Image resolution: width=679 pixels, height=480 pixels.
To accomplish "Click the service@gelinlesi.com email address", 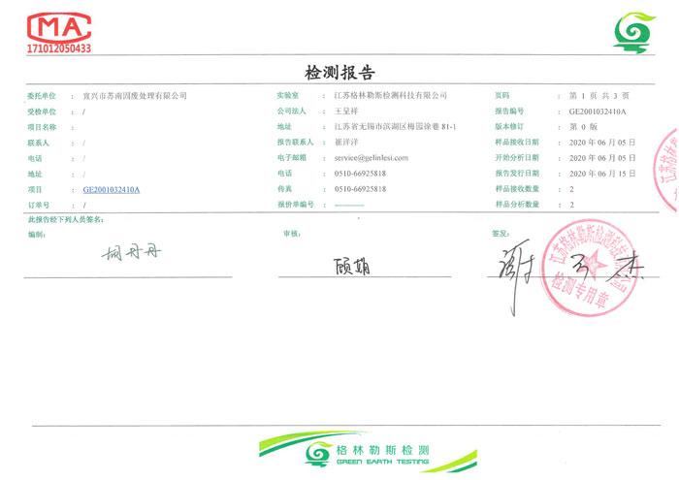I will click(371, 157).
